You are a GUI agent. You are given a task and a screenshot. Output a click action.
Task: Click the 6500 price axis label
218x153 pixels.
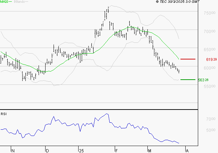pos(210,49)
